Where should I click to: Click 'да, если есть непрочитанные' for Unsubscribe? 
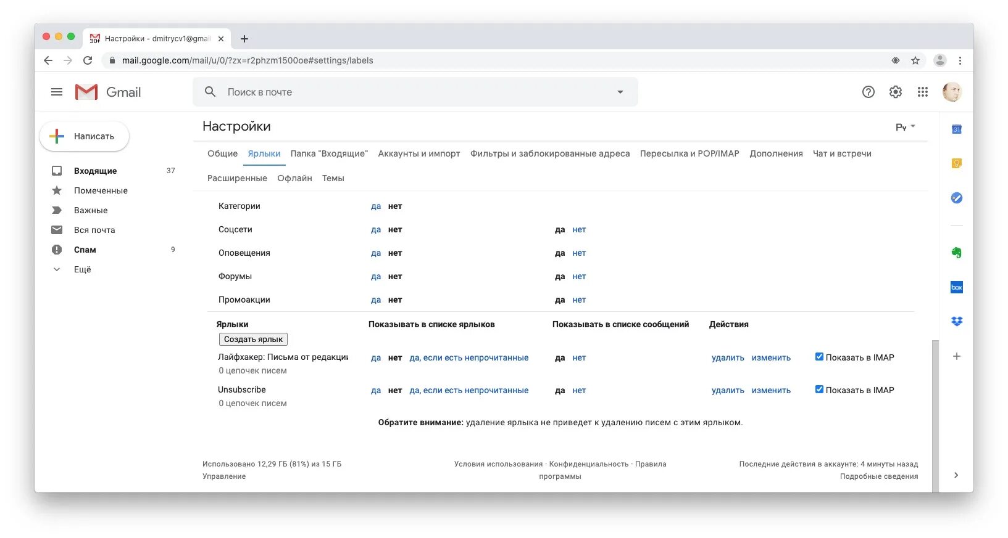tap(469, 390)
